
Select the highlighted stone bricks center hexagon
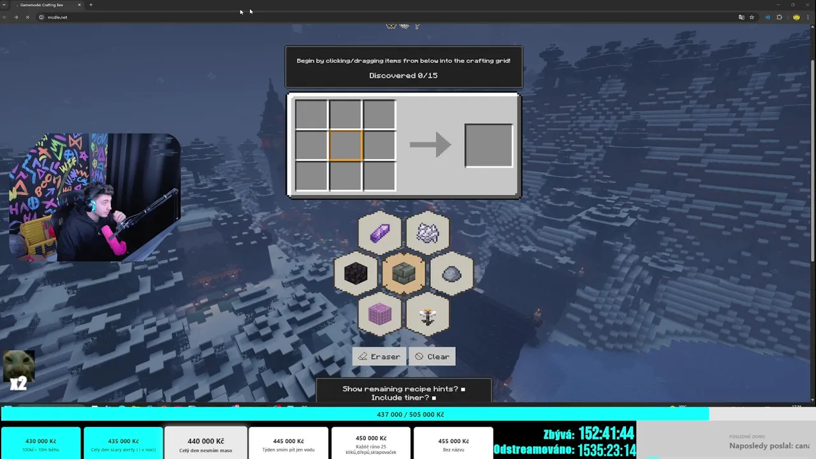pyautogui.click(x=404, y=273)
